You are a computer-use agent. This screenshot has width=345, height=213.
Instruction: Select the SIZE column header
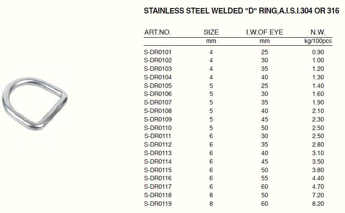(x=211, y=32)
